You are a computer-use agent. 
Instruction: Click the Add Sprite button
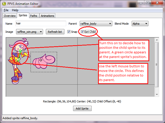pyautogui.click(x=82, y=109)
